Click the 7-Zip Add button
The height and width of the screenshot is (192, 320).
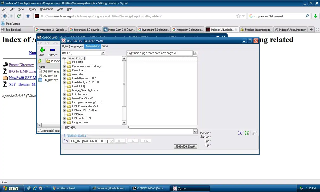coord(42,52)
